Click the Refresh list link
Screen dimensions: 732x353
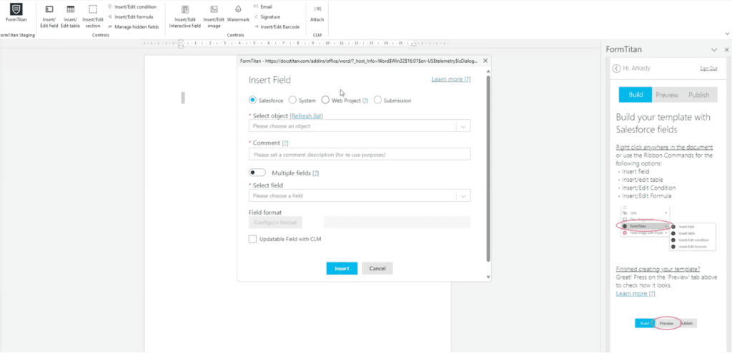306,116
